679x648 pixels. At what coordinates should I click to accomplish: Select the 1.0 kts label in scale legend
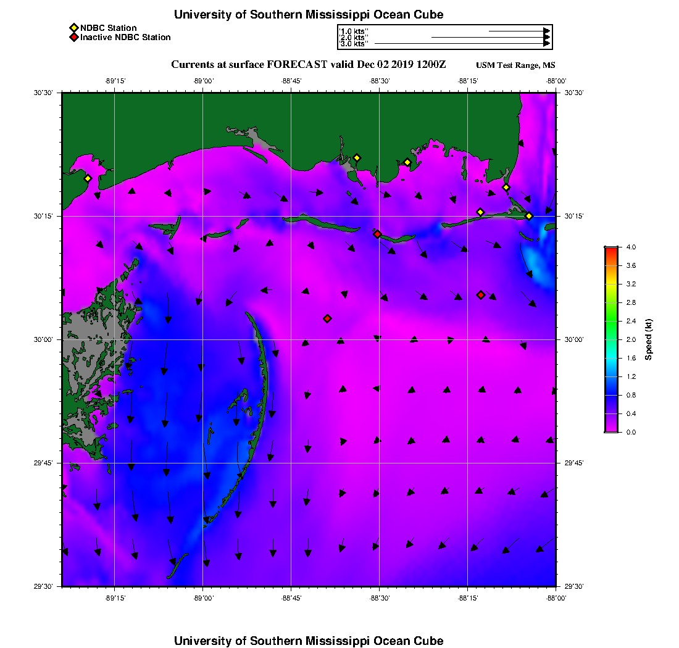[x=354, y=31]
